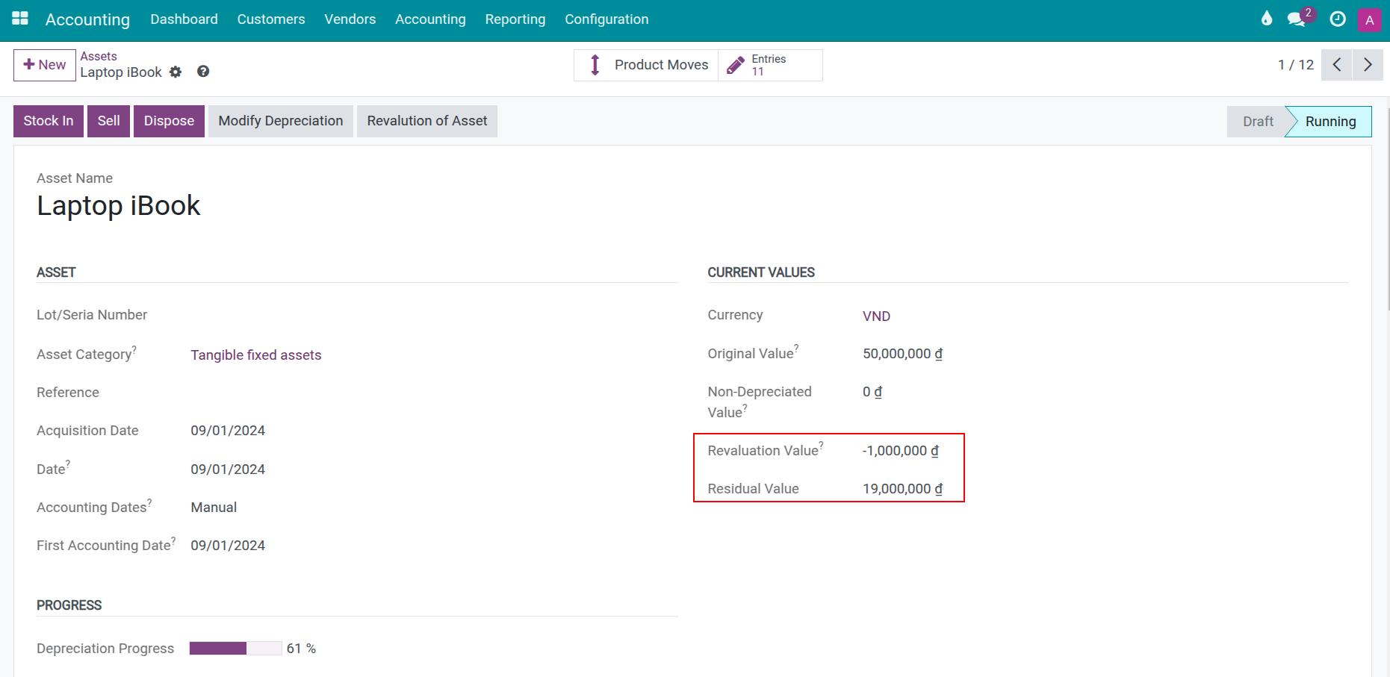Viewport: 1390px width, 677px height.
Task: Click Residual Value 19,000,000 amount
Action: [902, 489]
